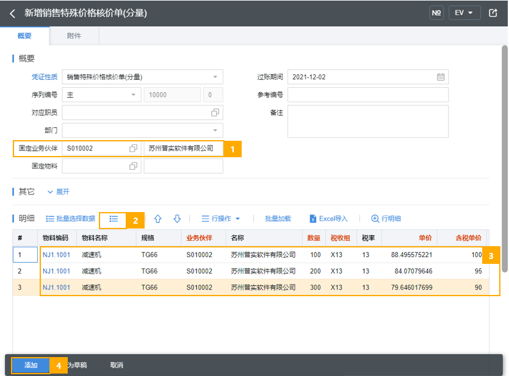This screenshot has height=376, width=509.
Task: Open NJ1.1001 link in row 2
Action: click(x=57, y=271)
